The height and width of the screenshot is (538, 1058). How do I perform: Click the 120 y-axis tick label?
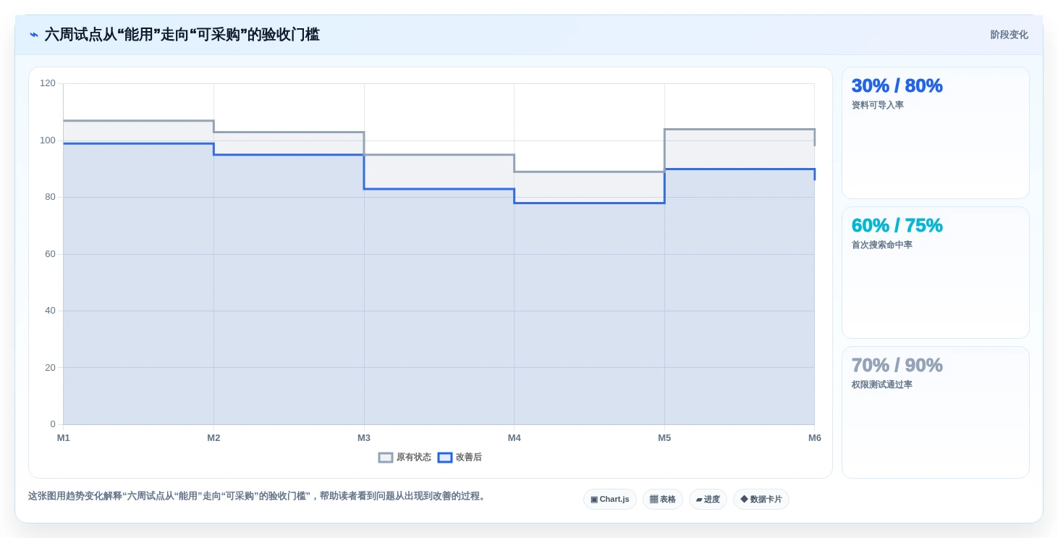click(x=48, y=83)
